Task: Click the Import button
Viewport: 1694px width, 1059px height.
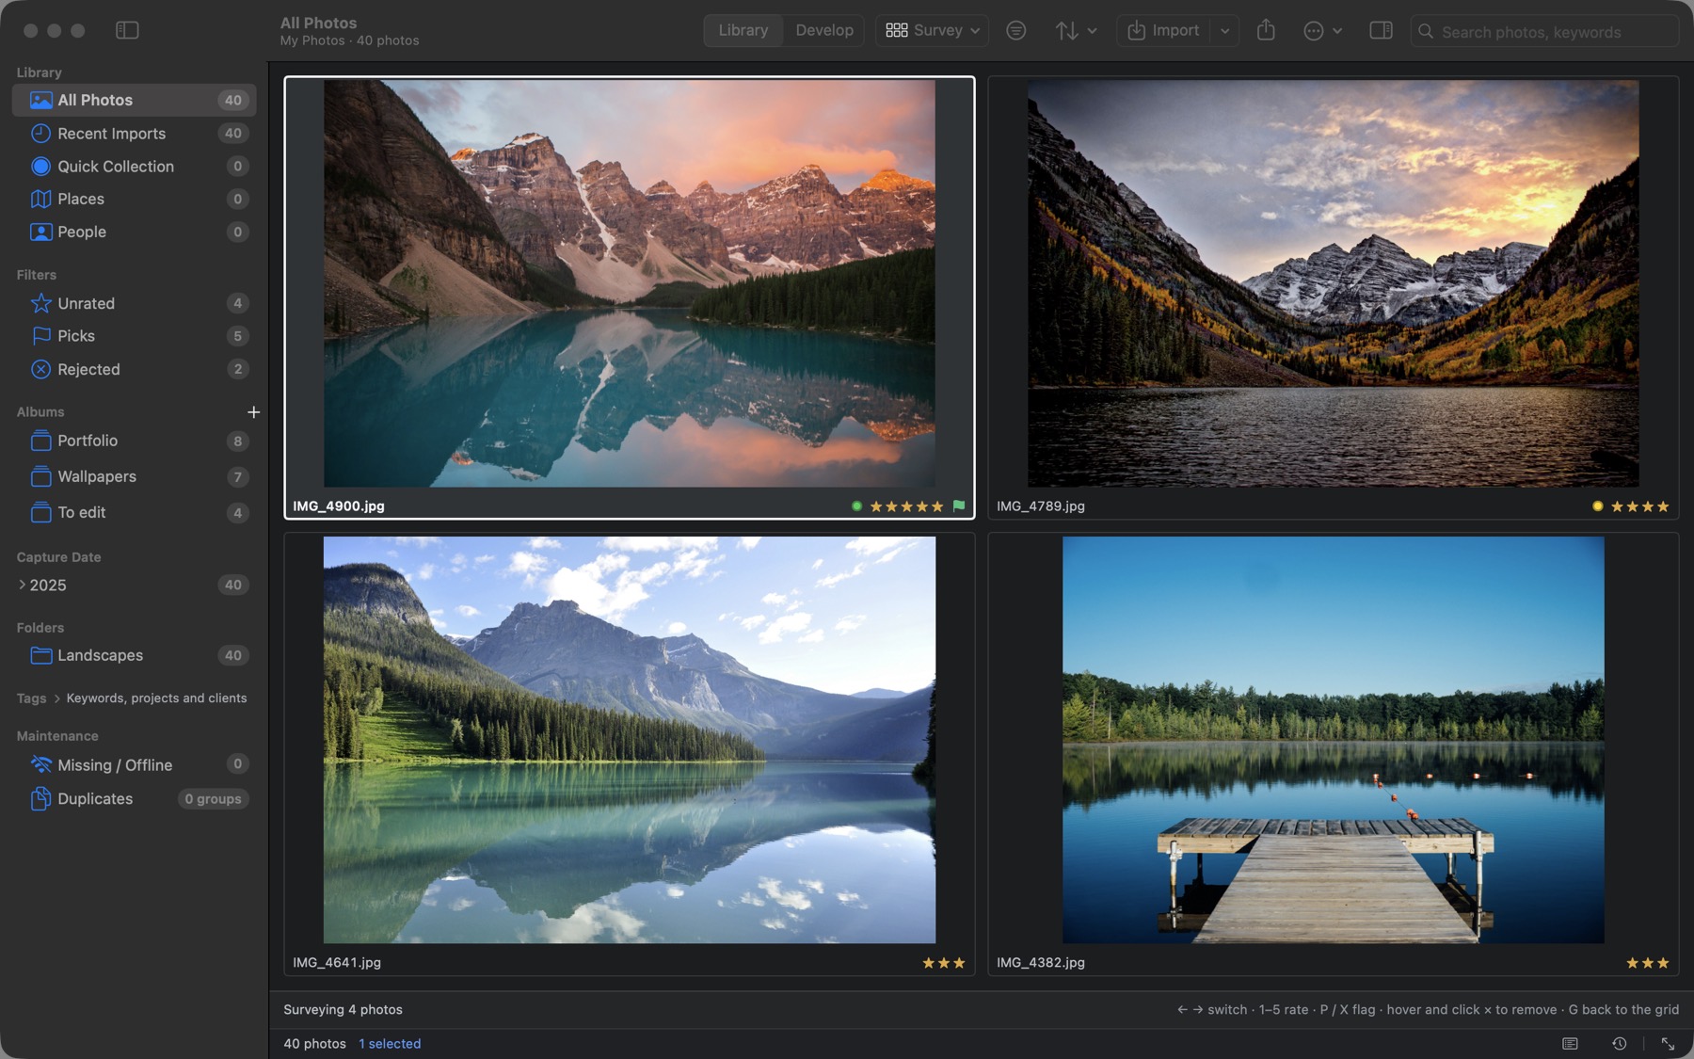Action: pyautogui.click(x=1164, y=30)
